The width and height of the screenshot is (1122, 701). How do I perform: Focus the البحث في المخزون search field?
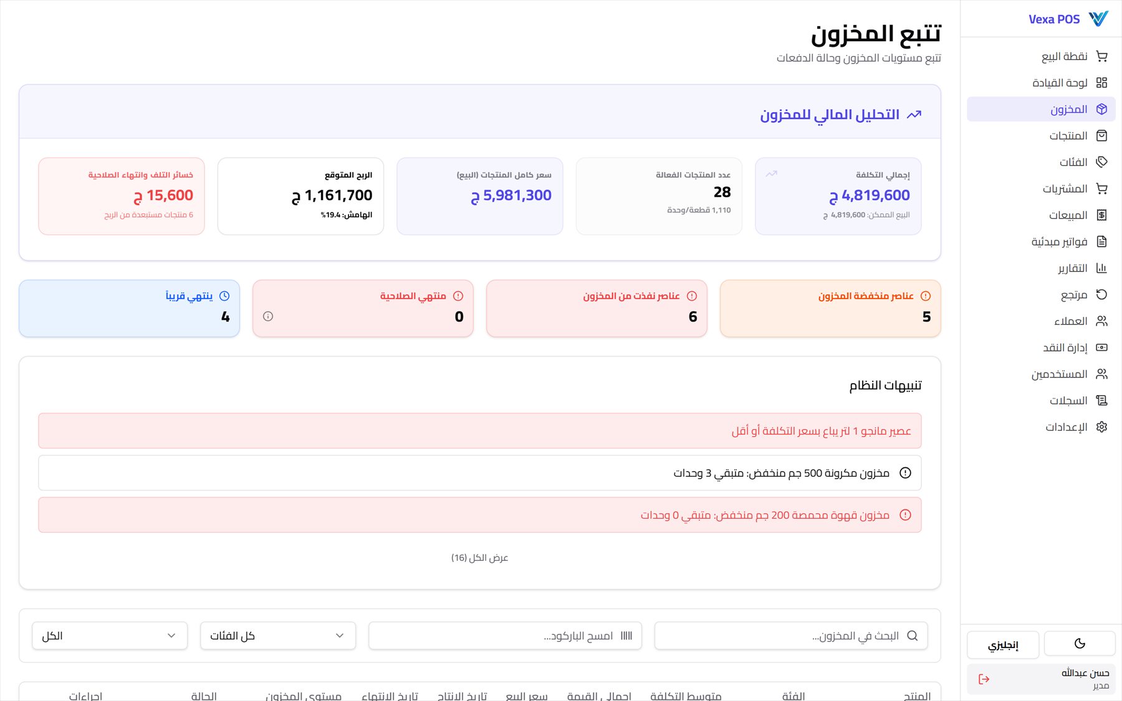point(791,636)
